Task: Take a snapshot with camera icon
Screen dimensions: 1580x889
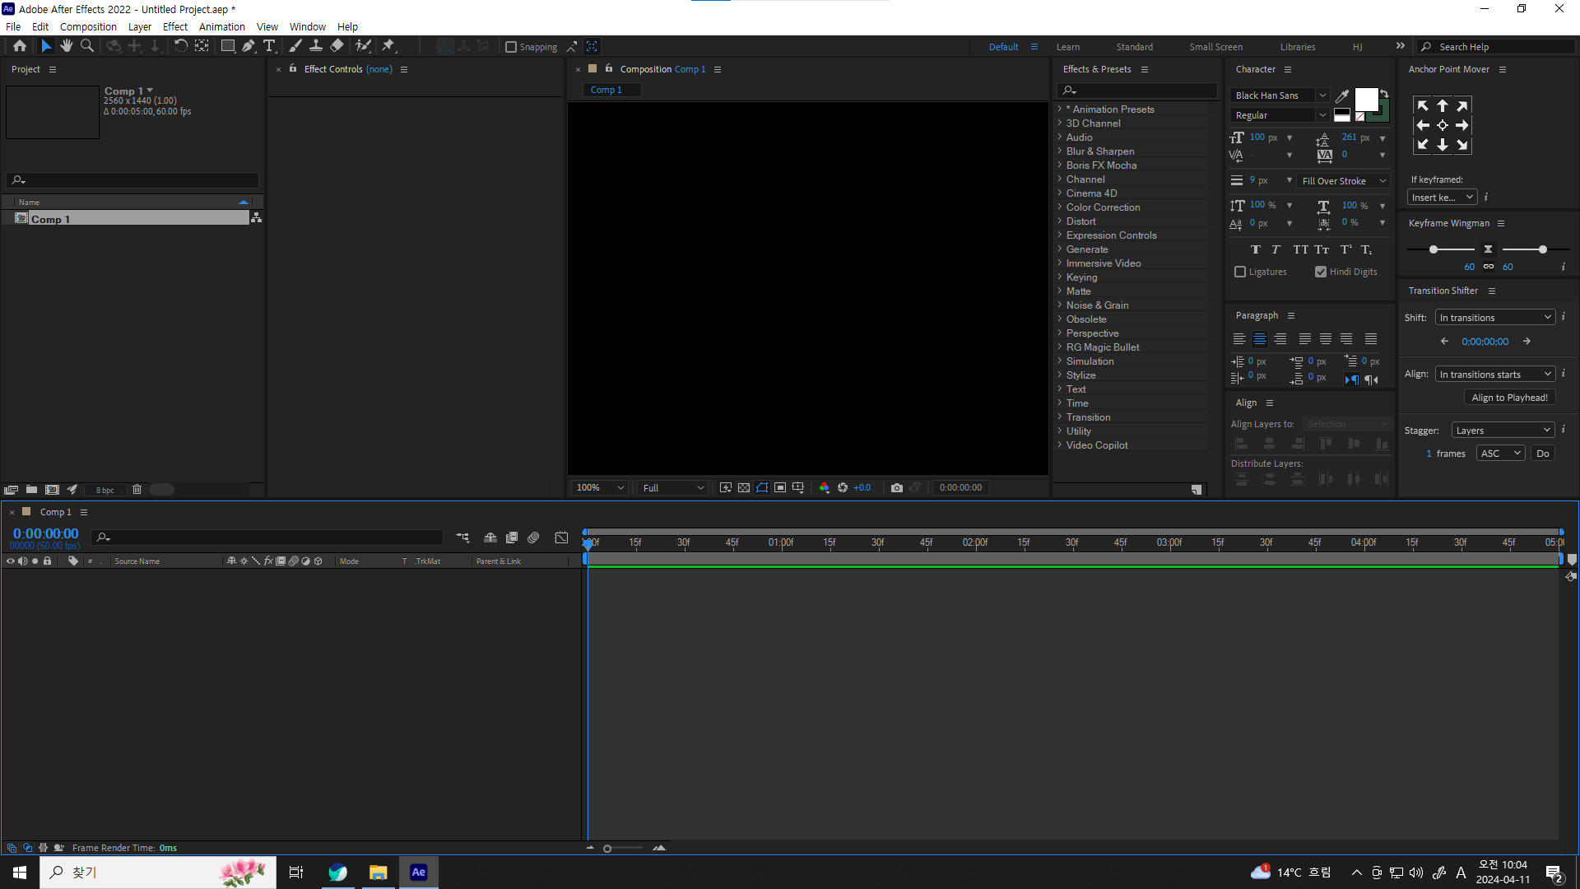Action: click(897, 488)
